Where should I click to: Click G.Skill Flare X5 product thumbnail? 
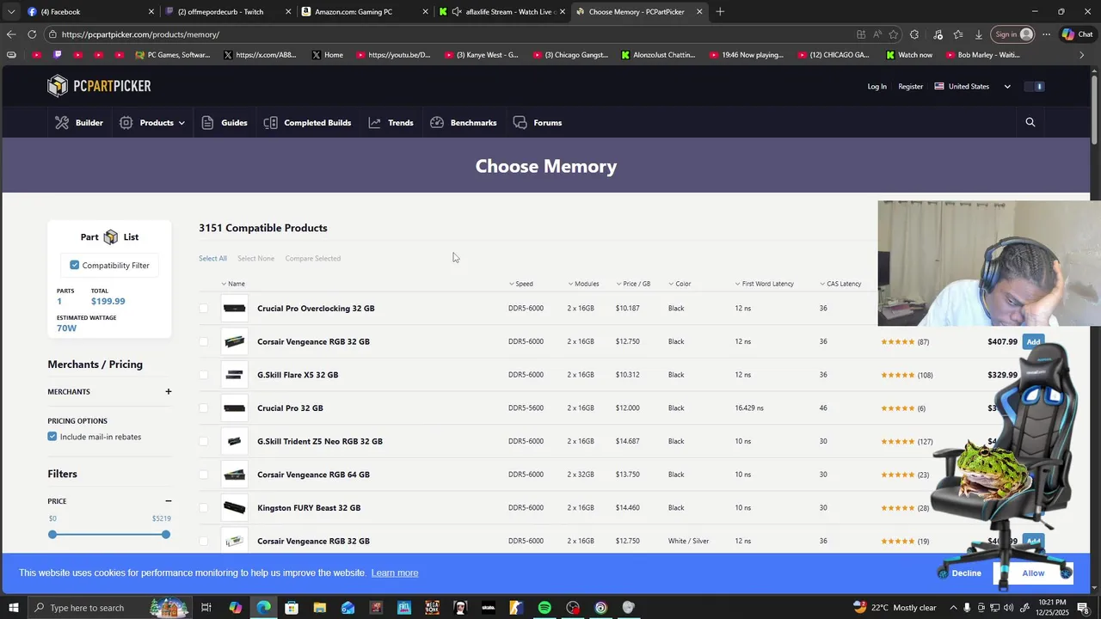[234, 375]
